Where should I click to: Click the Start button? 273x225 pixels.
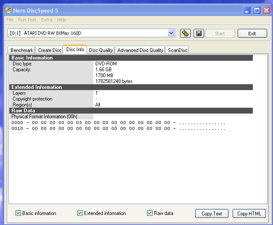(x=220, y=34)
